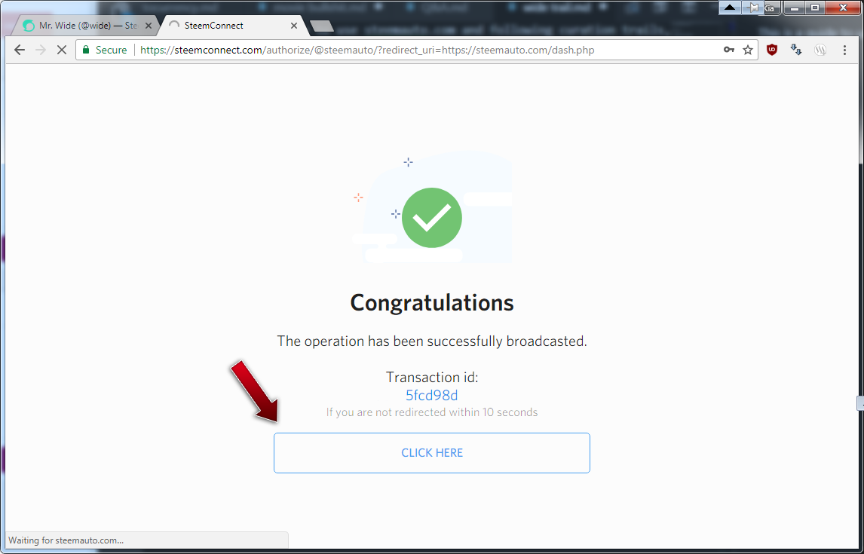The width and height of the screenshot is (864, 554).
Task: Click the CLICK HERE button
Action: pos(432,453)
